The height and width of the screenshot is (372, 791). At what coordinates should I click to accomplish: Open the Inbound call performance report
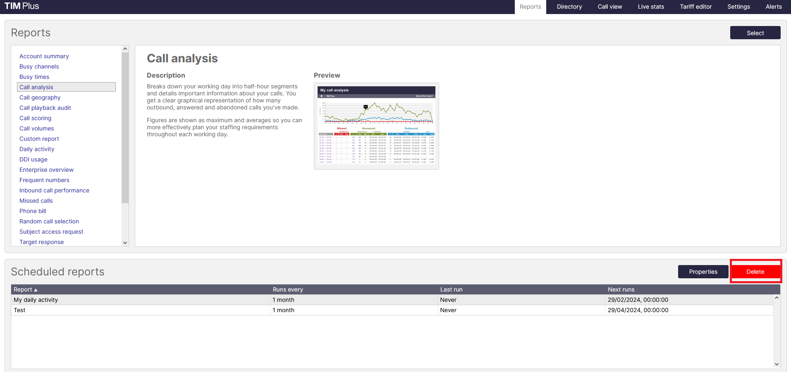(x=54, y=190)
